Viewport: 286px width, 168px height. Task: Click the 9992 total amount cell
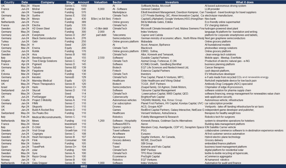pos(84,166)
